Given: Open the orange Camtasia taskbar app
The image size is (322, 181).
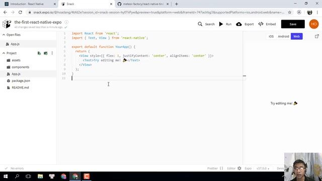Looking at the screenshot, I should pyautogui.click(x=87, y=176).
